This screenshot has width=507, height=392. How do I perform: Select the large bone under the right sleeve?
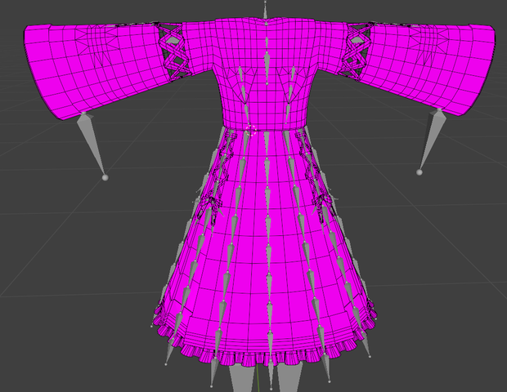pos(429,142)
